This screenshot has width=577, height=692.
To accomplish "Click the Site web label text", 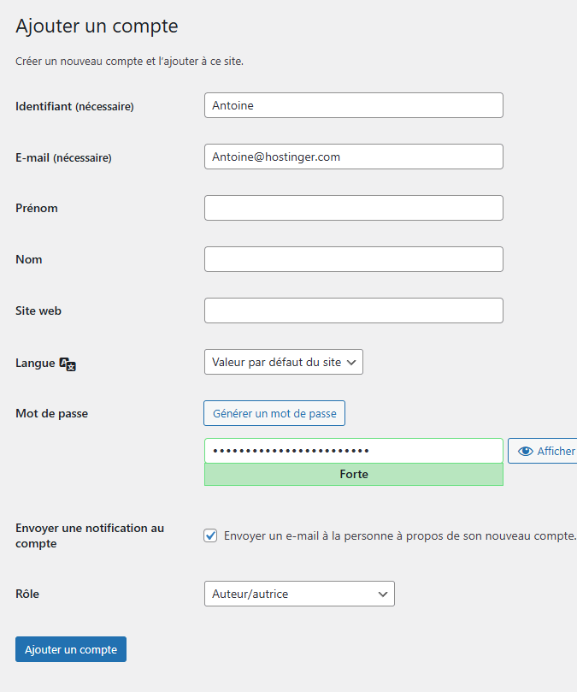I will click(x=38, y=311).
